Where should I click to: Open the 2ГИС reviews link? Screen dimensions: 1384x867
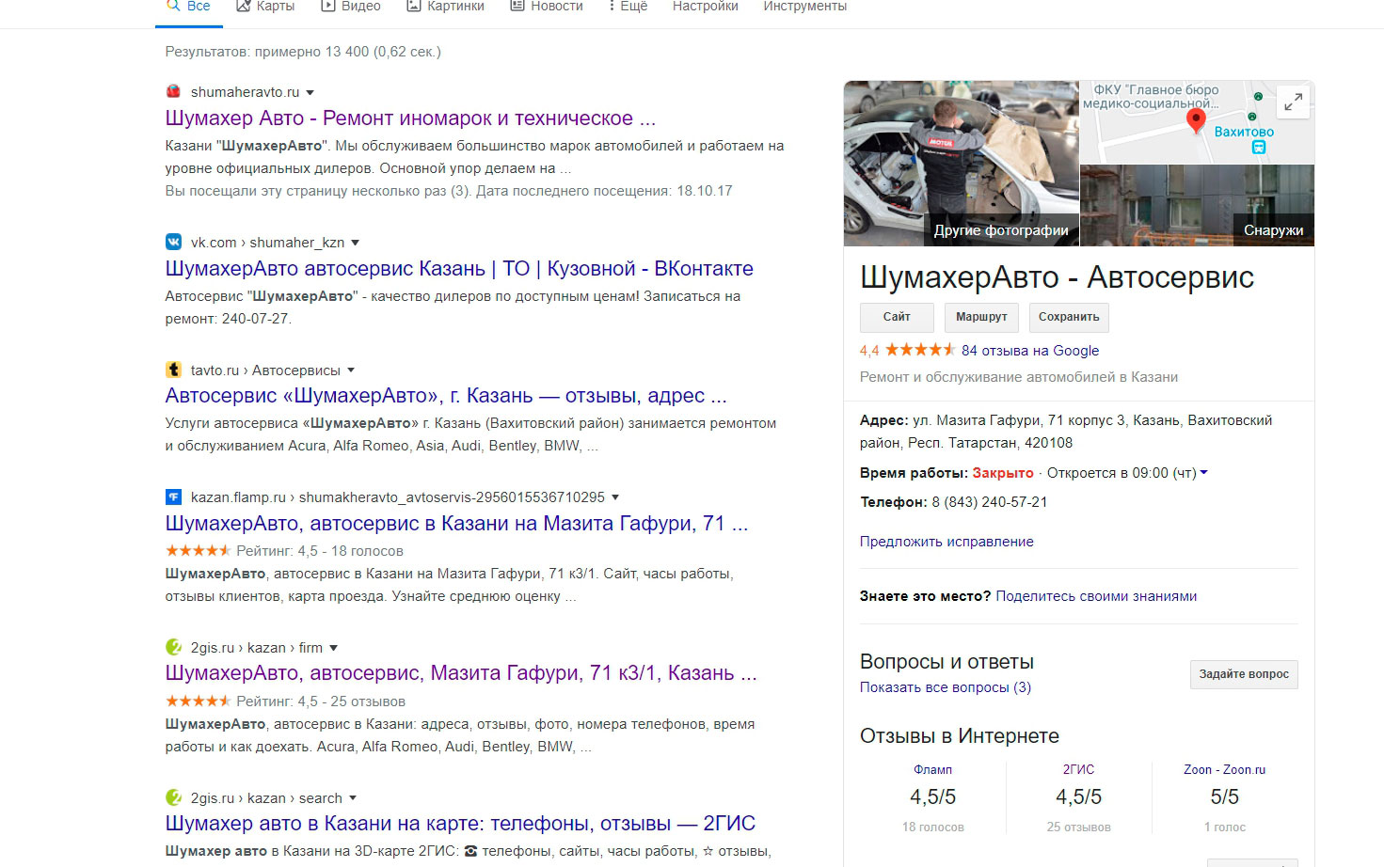[x=1078, y=769]
